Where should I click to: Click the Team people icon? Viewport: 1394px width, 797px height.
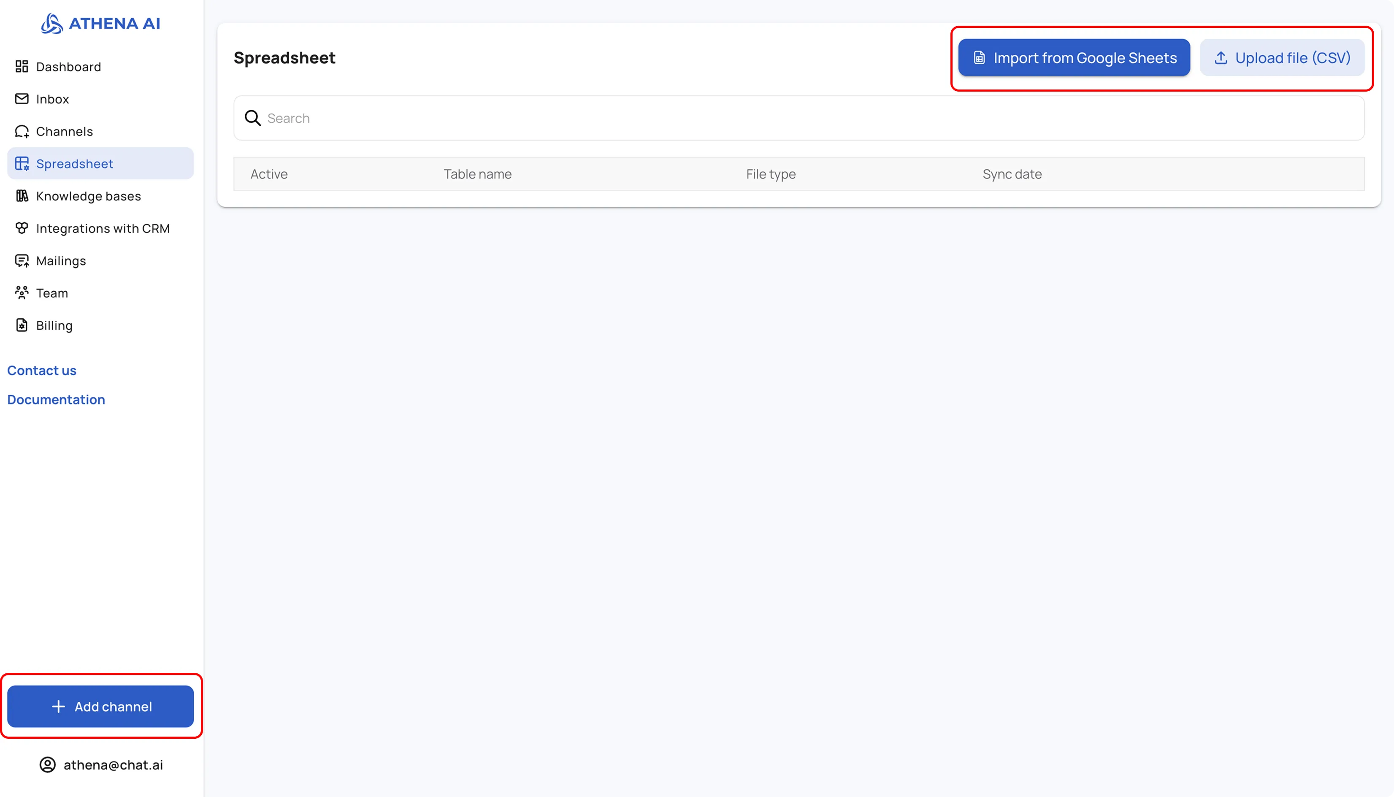[22, 293]
